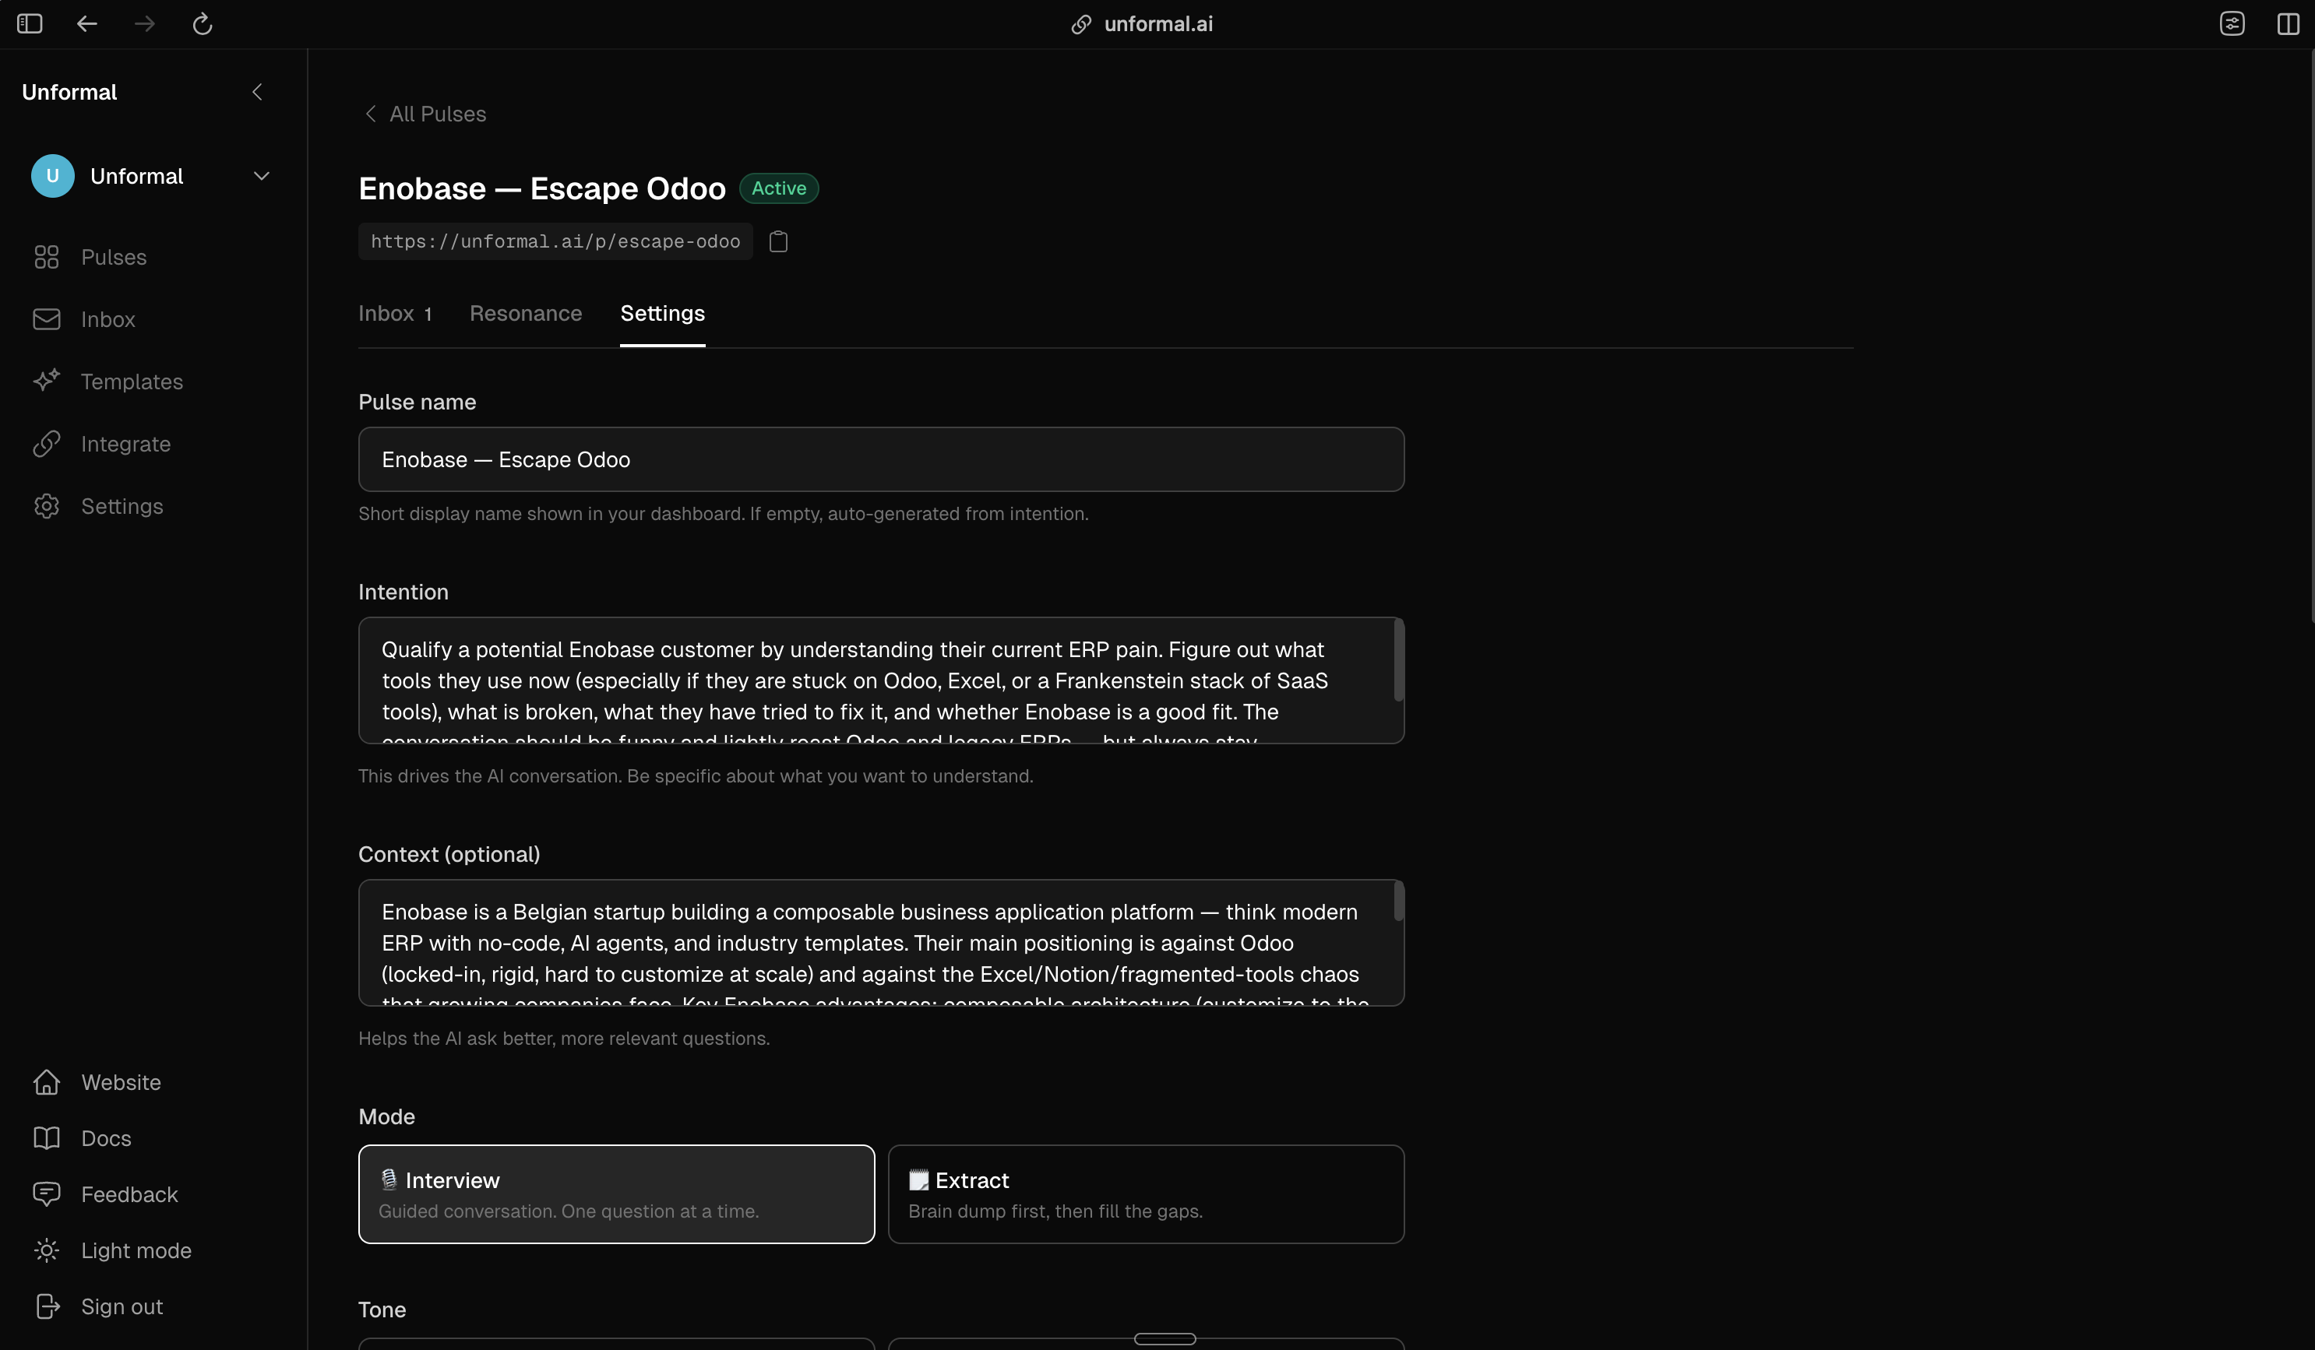The width and height of the screenshot is (2315, 1350).
Task: Click the microphone icon on the Interview card
Action: coord(389,1180)
